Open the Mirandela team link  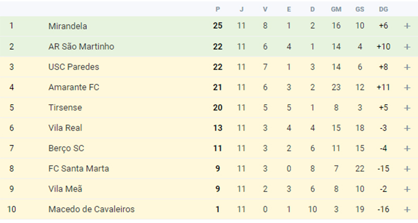coord(68,26)
